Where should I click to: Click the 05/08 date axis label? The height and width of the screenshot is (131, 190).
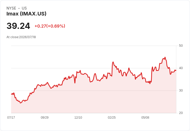(x=145, y=117)
